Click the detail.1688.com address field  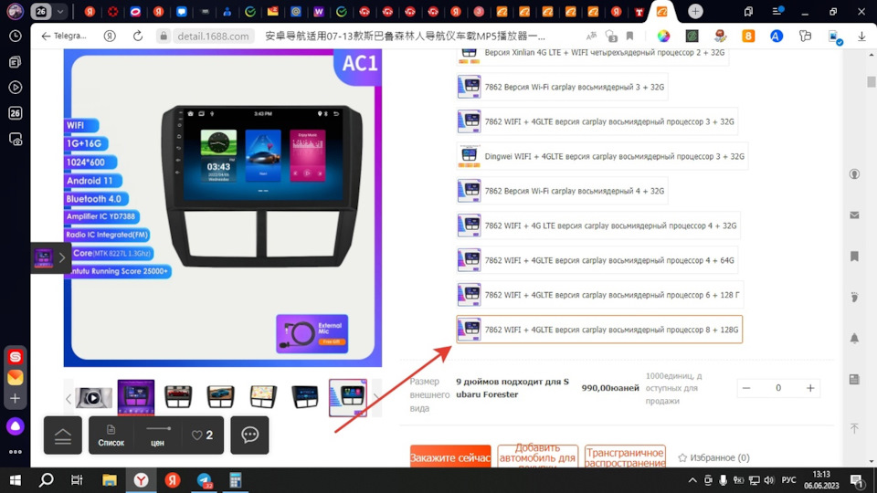[213, 37]
